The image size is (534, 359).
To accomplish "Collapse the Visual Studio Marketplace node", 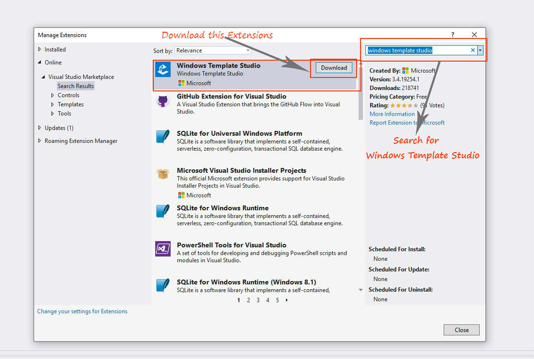I will click(x=43, y=77).
